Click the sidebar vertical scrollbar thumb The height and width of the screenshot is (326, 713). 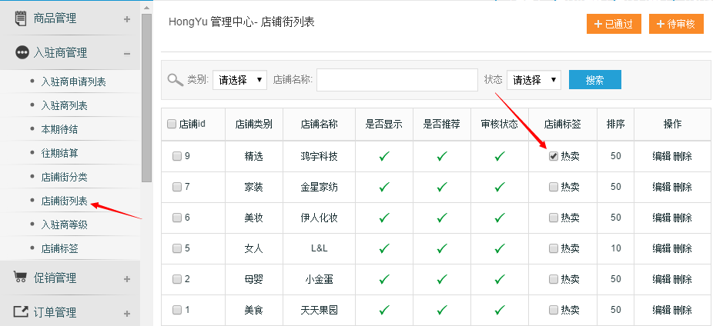coord(146,98)
